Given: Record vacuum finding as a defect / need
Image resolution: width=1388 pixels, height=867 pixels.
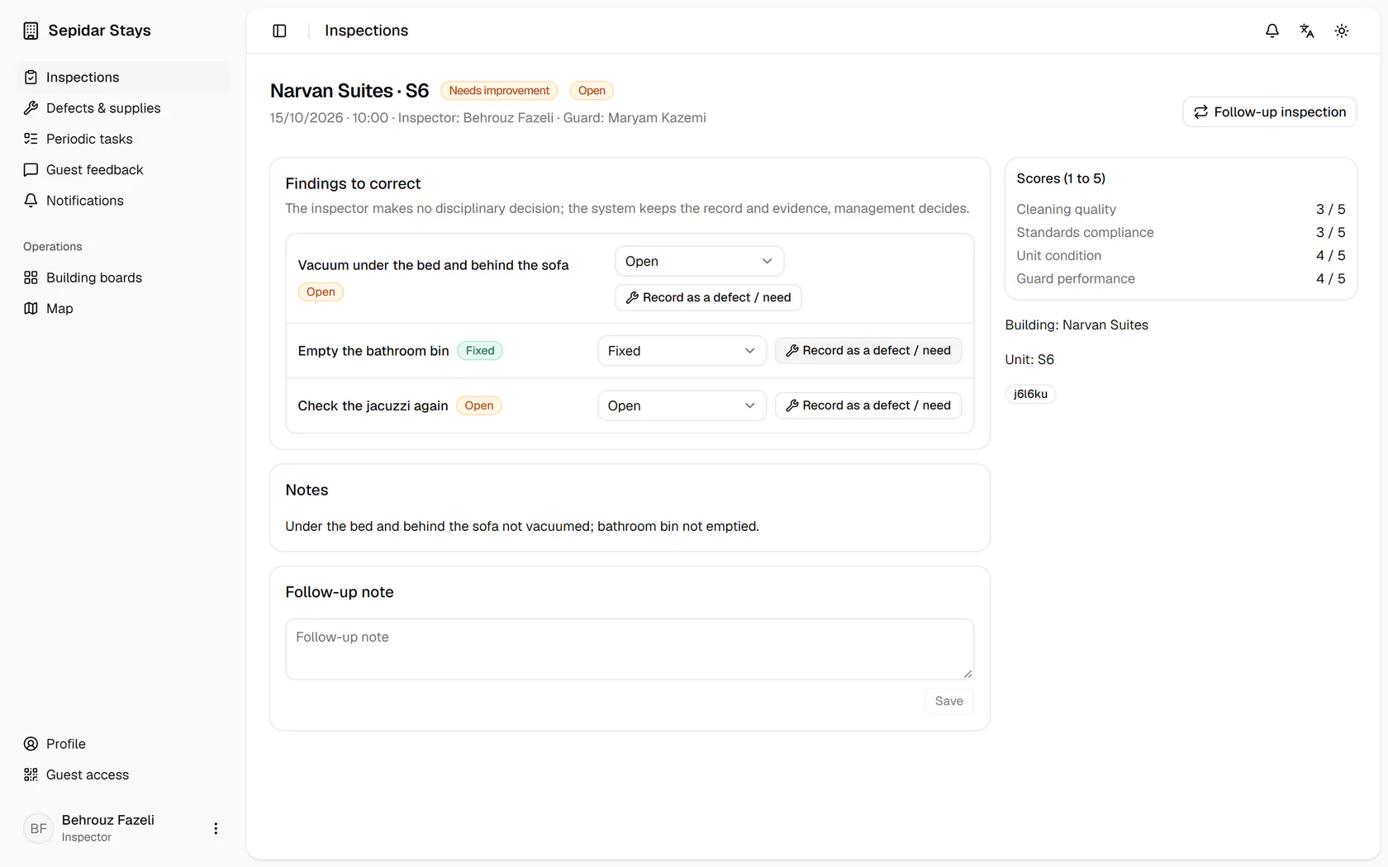Looking at the screenshot, I should [708, 297].
